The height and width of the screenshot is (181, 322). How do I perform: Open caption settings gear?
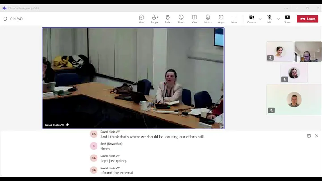tap(309, 136)
